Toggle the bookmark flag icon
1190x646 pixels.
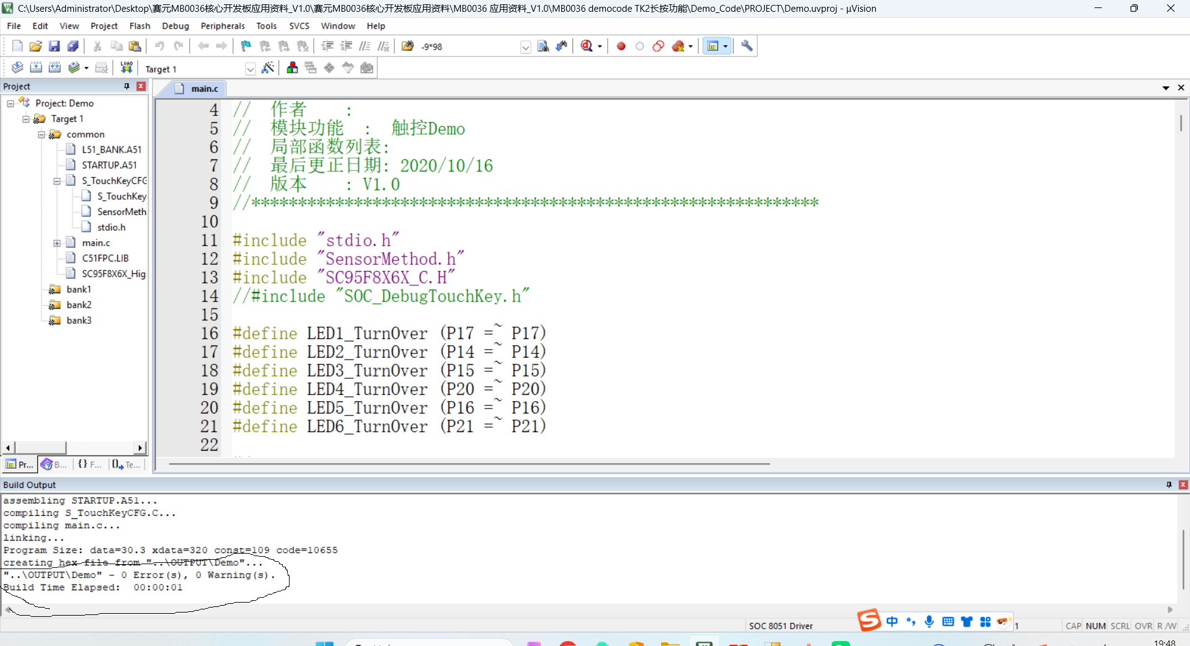point(246,46)
